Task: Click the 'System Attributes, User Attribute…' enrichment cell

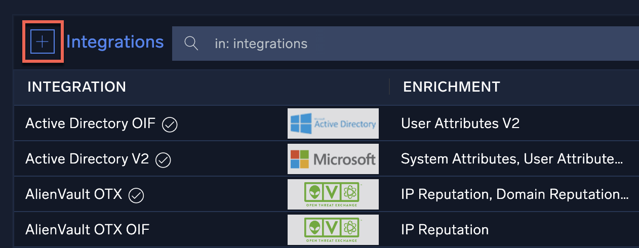Action: pyautogui.click(x=511, y=159)
